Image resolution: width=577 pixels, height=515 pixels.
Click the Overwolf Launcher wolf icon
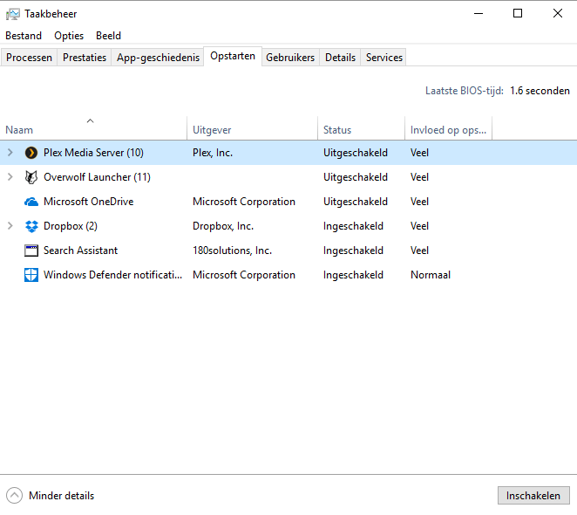(x=31, y=177)
